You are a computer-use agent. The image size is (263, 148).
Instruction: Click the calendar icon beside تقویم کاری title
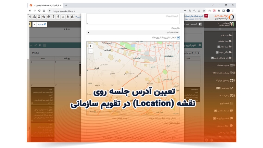[200, 45]
